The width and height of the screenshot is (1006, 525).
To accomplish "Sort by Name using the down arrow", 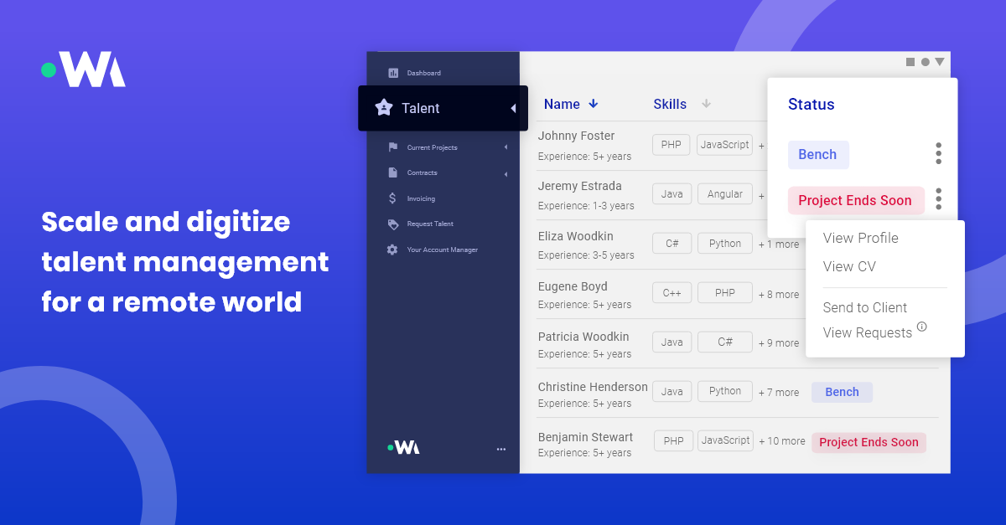I will (x=594, y=104).
